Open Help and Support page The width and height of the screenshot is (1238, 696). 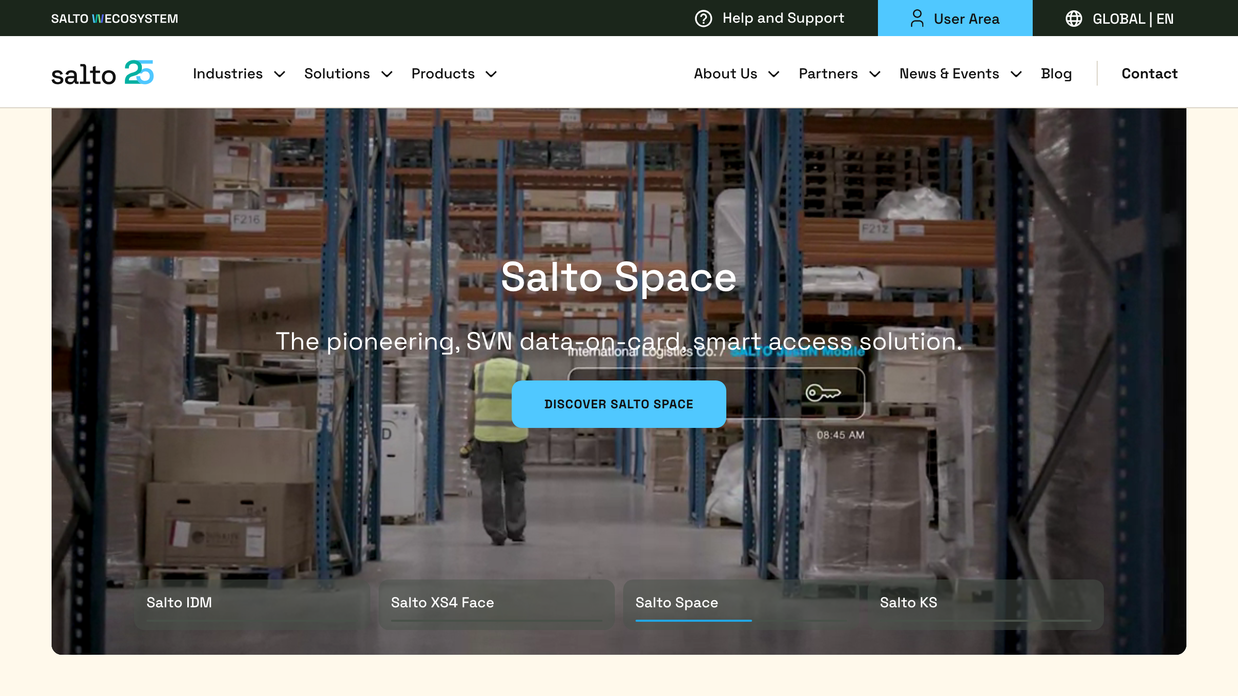pyautogui.click(x=770, y=18)
